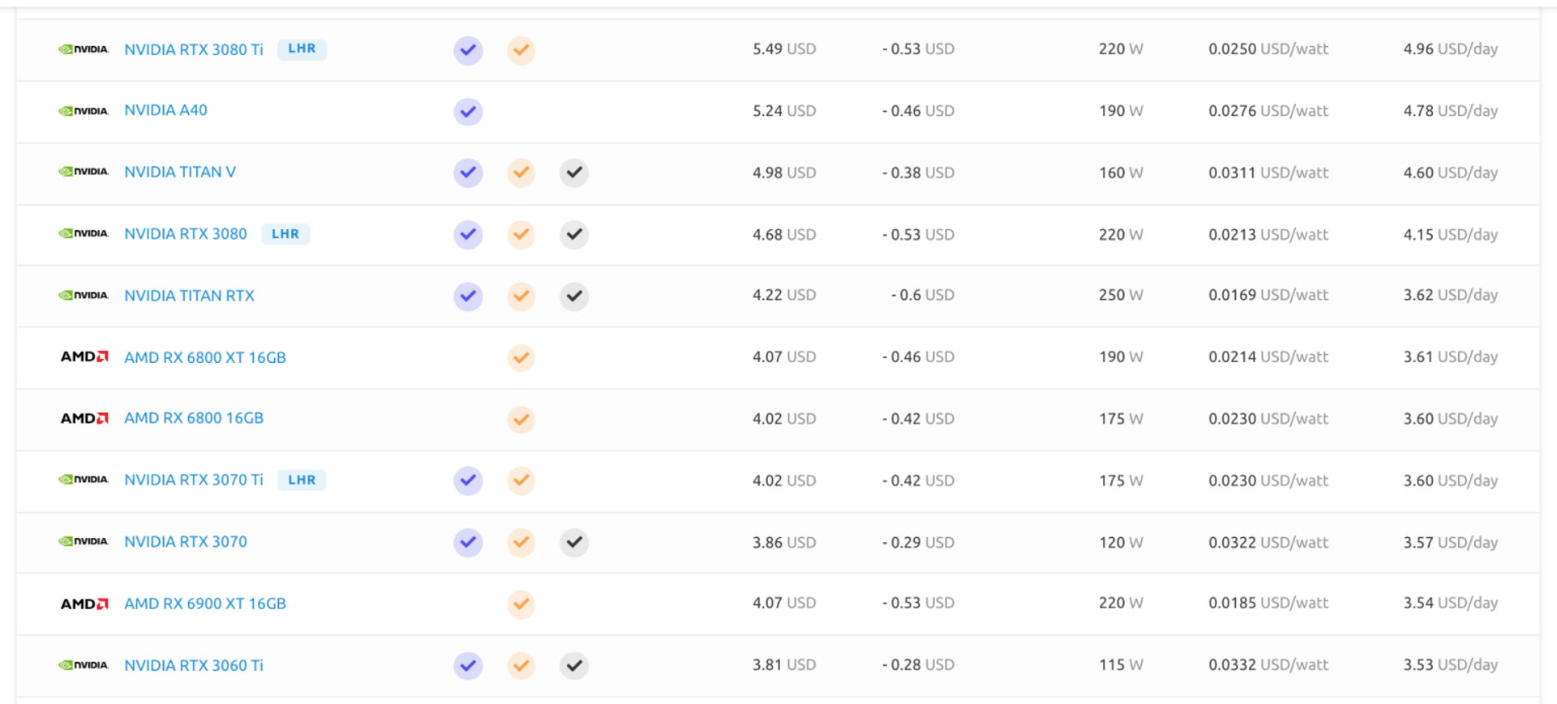Click LHR badge next to RTX 3070 Ti
Image resolution: width=1557 pixels, height=704 pixels.
point(302,480)
